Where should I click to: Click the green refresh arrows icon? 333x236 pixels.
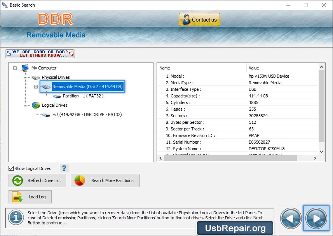(17, 180)
